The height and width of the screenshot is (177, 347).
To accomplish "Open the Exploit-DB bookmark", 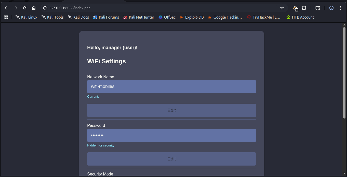I will [x=191, y=17].
